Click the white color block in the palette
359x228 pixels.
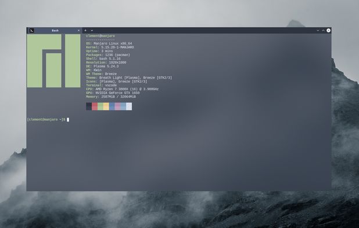129,106
